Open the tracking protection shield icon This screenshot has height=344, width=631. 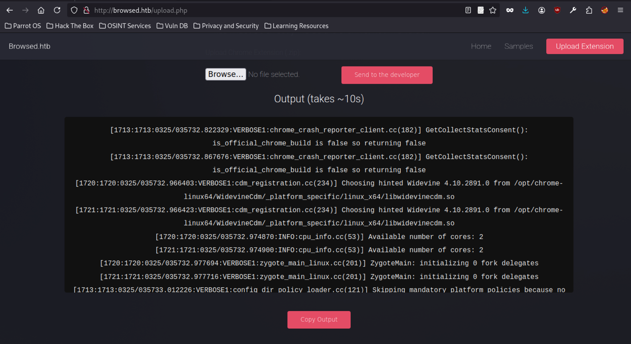coord(74,10)
